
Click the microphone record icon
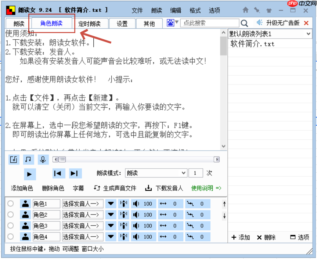[x=43, y=159]
